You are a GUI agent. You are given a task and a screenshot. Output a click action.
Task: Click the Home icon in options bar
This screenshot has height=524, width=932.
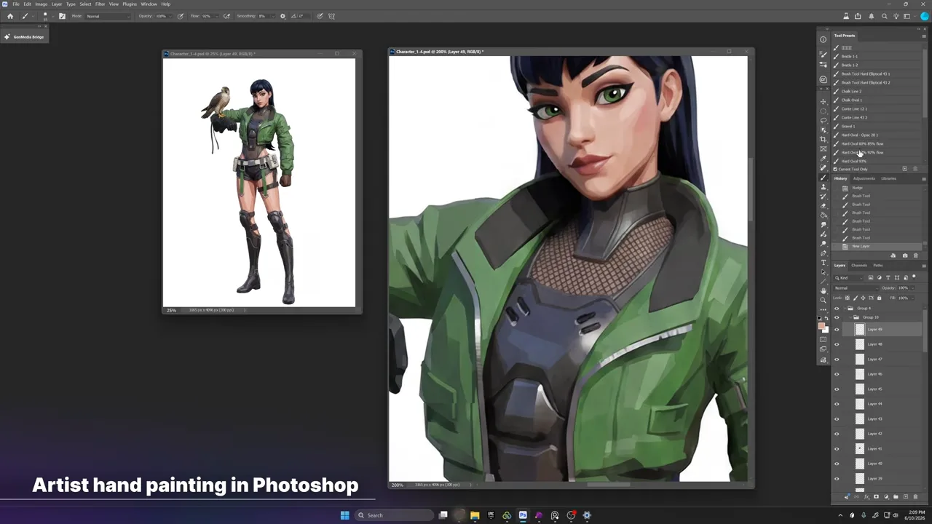(x=10, y=16)
